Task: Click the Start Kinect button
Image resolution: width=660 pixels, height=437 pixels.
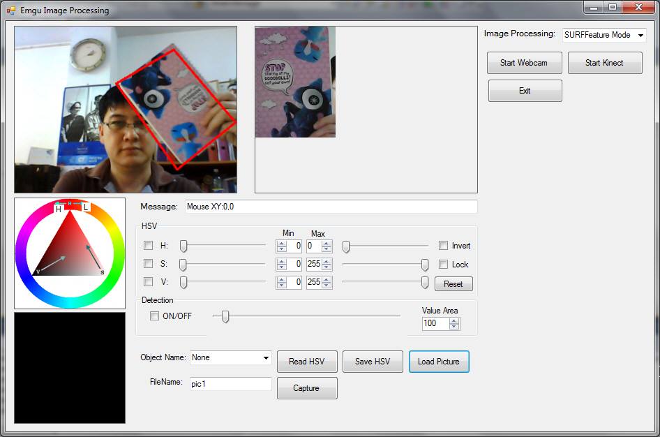Action: point(605,63)
